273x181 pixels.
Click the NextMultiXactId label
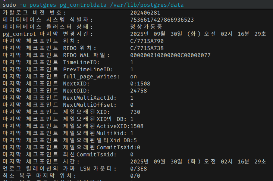[59, 98]
